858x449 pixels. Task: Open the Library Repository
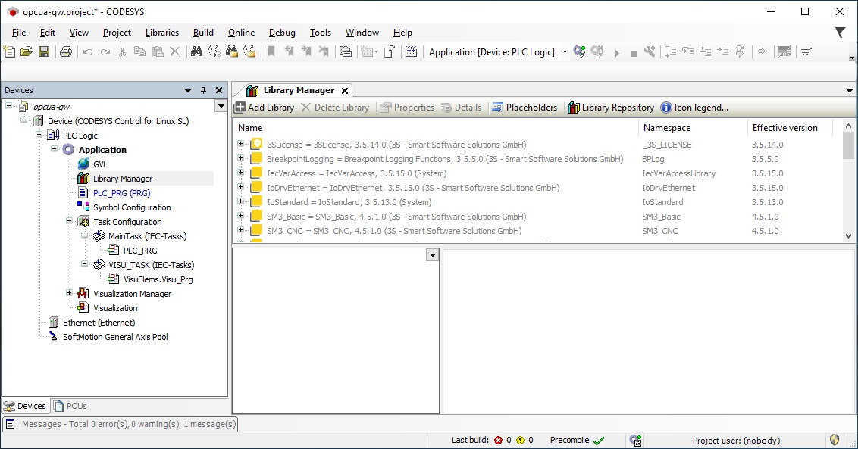(611, 108)
